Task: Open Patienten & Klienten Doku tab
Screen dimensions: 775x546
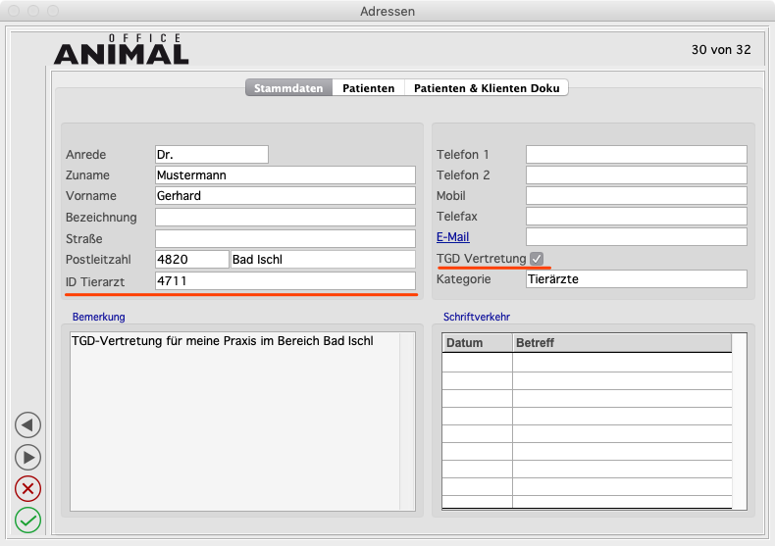Action: point(487,88)
